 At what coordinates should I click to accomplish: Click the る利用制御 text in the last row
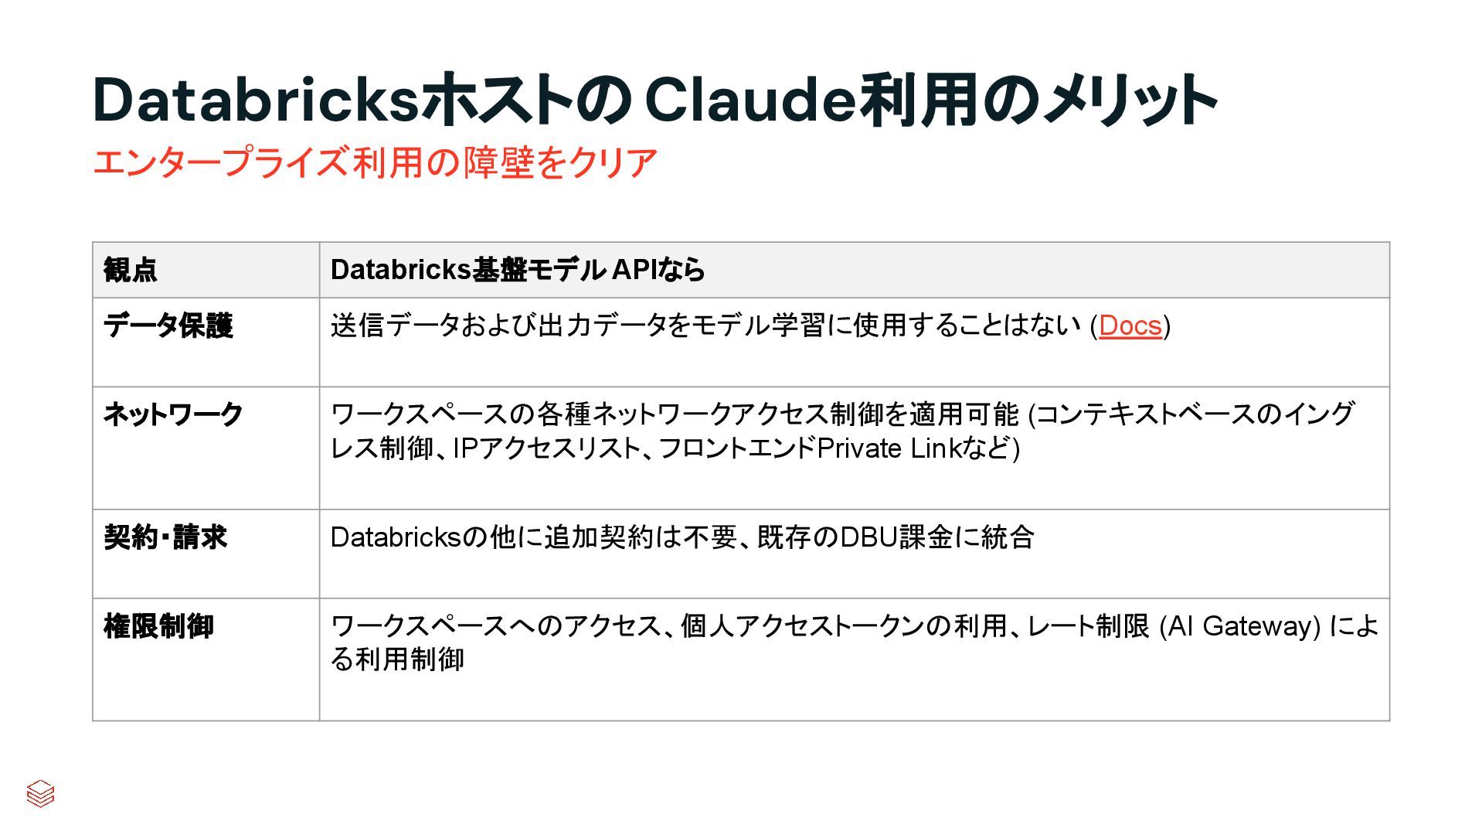pos(397,659)
